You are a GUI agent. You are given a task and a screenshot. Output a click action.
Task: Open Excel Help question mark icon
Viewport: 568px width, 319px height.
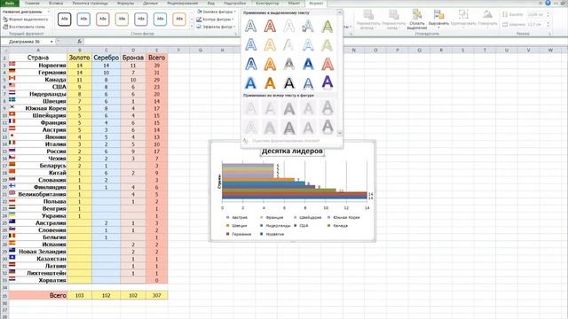548,3
